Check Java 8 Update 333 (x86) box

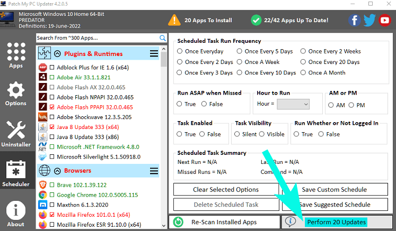click(52, 137)
